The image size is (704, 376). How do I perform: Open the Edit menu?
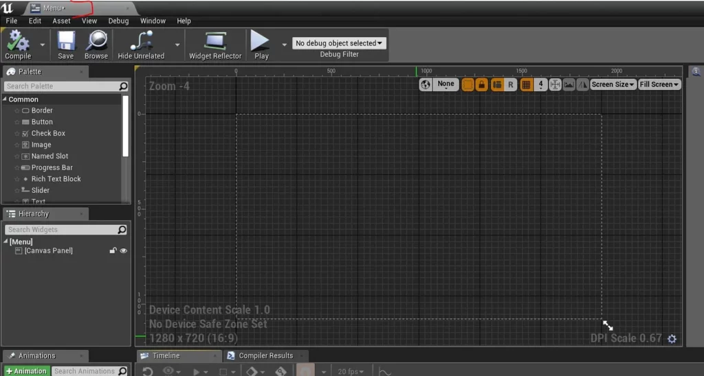(34, 21)
